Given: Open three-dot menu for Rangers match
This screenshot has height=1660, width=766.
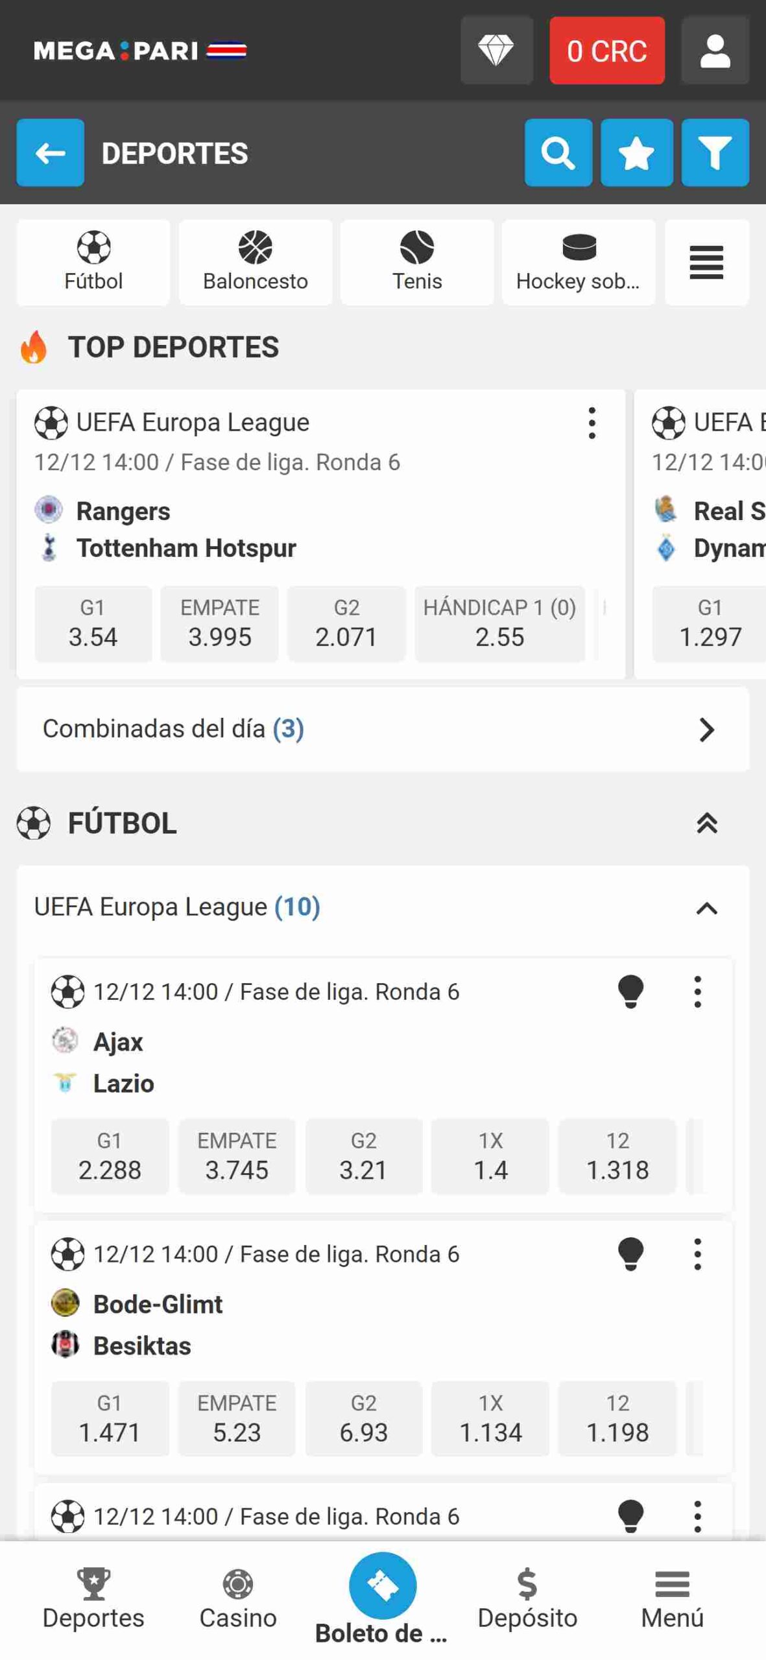Looking at the screenshot, I should [592, 423].
